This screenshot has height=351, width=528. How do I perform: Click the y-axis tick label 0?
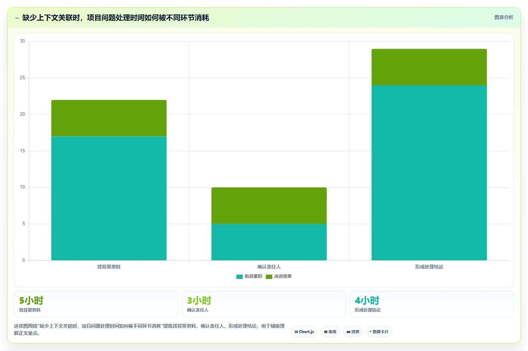click(x=24, y=260)
